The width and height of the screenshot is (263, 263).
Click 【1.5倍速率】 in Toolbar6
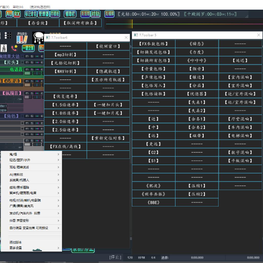65,105
